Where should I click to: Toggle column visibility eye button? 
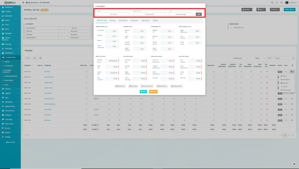coord(34,58)
